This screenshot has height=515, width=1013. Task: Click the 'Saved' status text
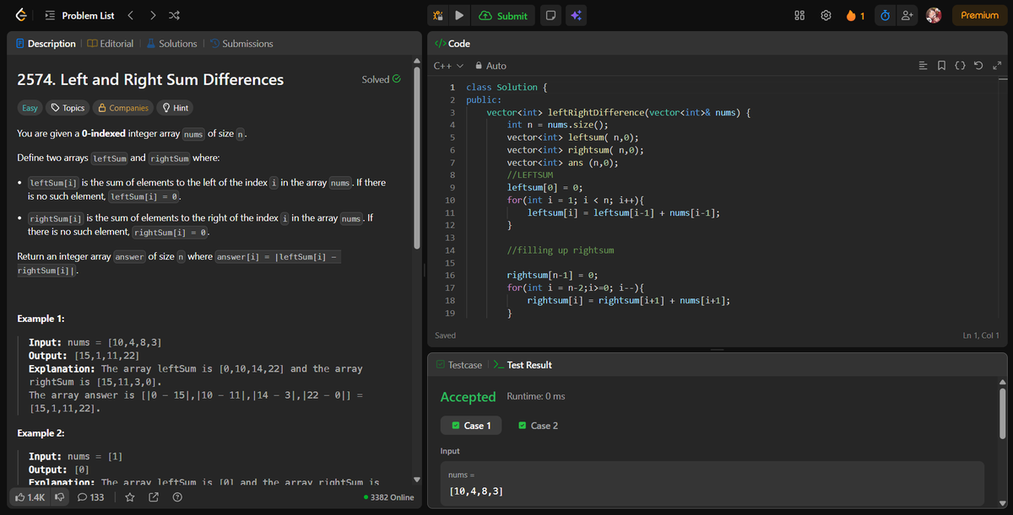[445, 335]
